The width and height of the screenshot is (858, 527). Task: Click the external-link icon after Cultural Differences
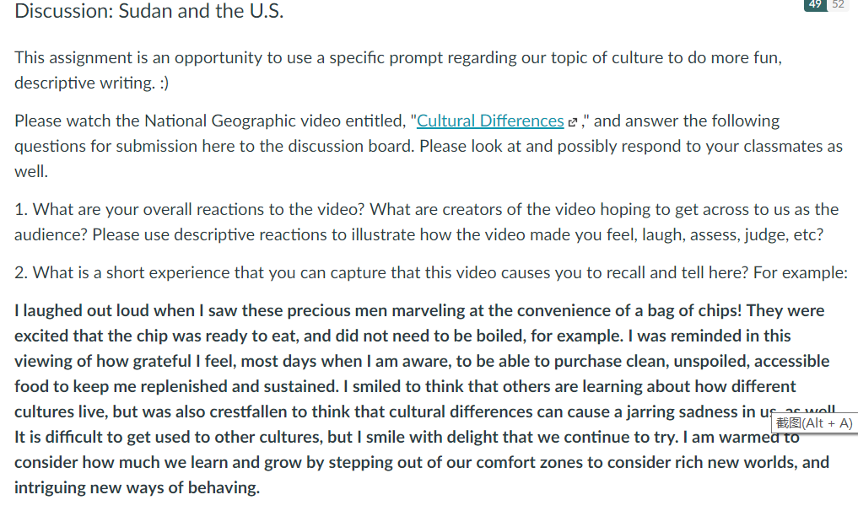572,122
